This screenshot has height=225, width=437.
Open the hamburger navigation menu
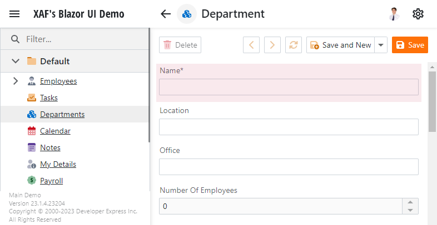[14, 14]
